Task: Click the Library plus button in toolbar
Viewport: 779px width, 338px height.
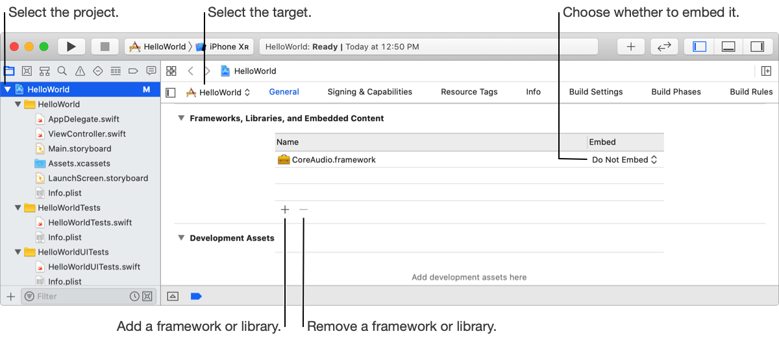Action: 630,47
